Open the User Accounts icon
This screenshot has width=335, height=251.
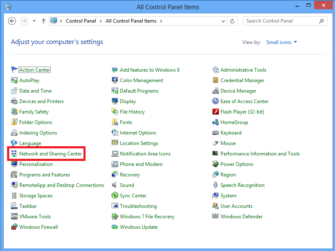coord(216,206)
